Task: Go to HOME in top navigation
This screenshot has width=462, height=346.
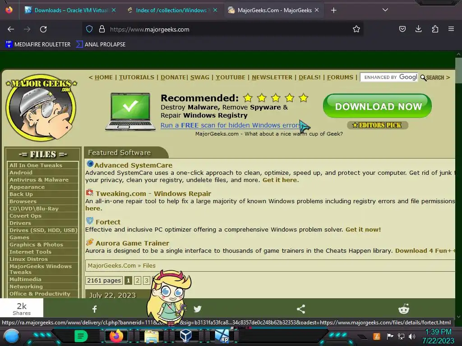Action: (x=104, y=77)
